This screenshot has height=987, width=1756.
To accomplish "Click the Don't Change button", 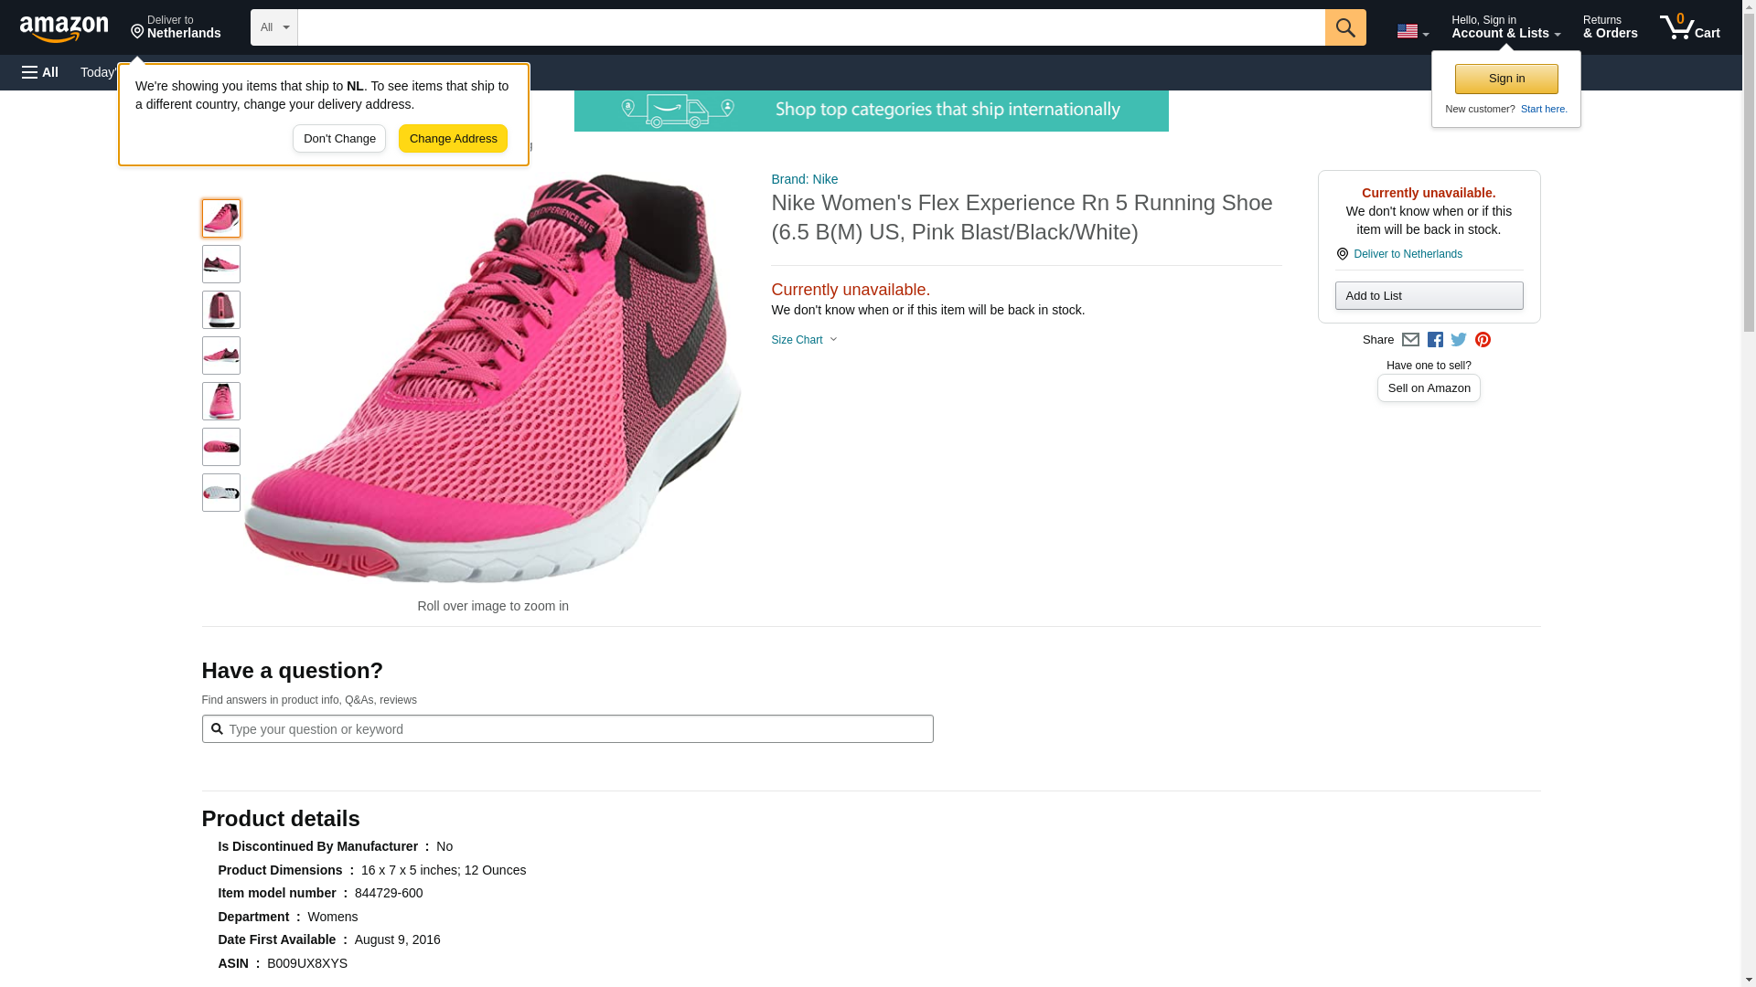I will tap(339, 139).
